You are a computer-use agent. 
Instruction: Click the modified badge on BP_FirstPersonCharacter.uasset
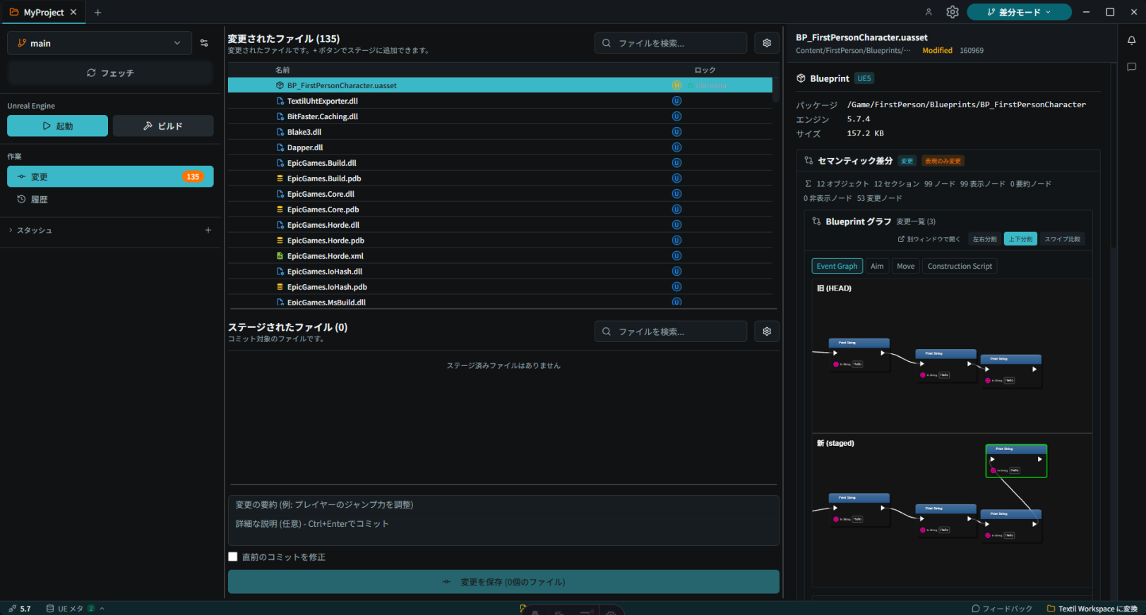pos(676,85)
